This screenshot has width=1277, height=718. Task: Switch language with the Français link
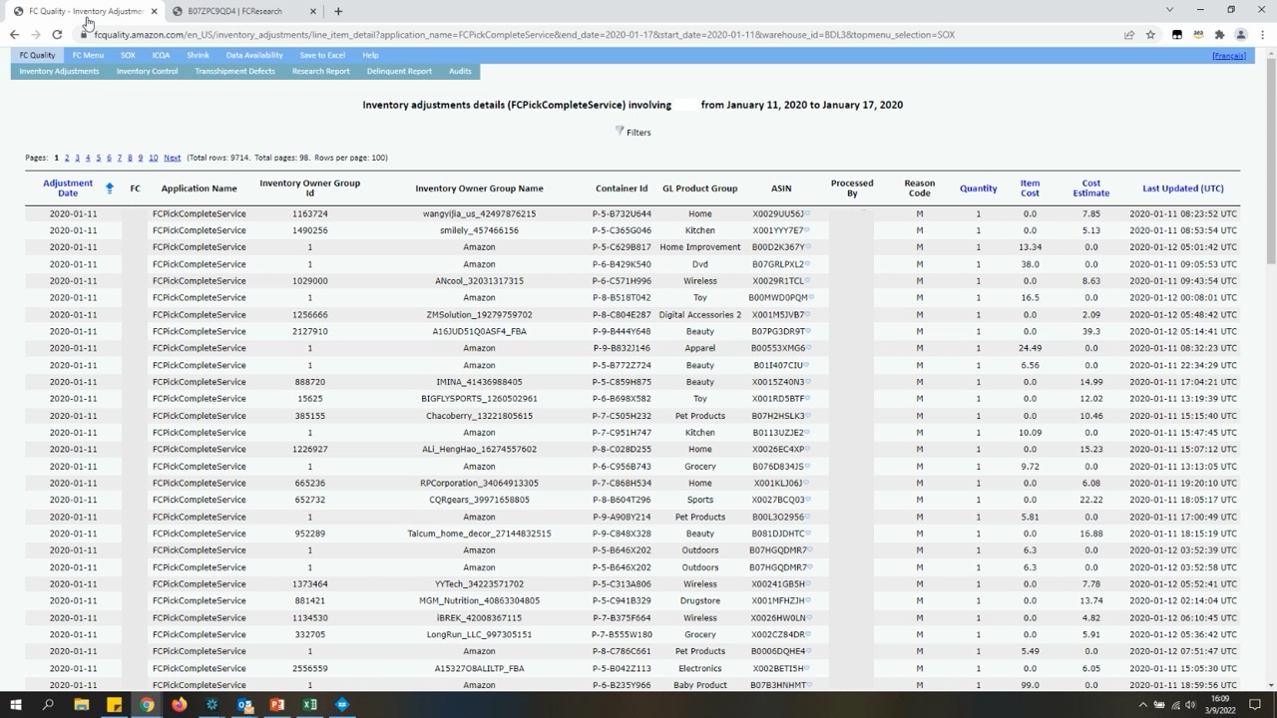click(x=1229, y=56)
